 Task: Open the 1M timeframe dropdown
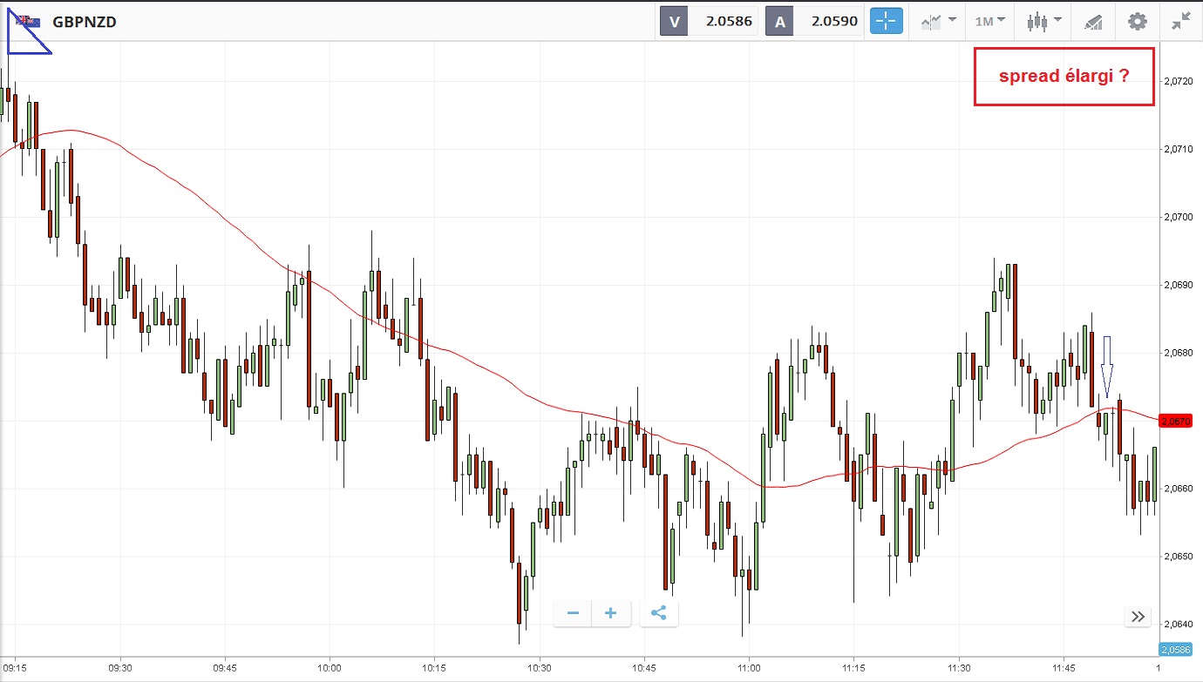989,21
